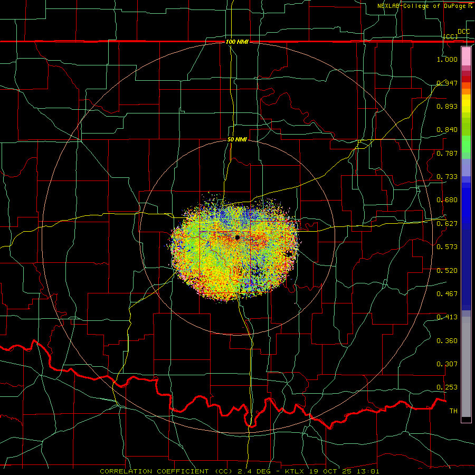Click the 0.680 scale value
475x475 pixels.
click(x=447, y=200)
